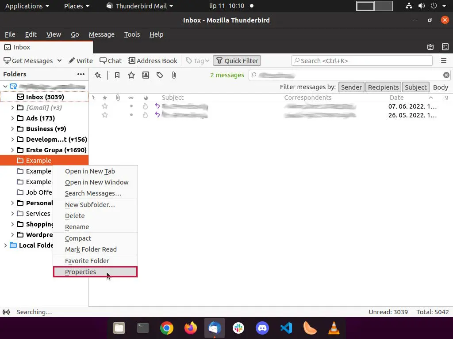The width and height of the screenshot is (453, 339).
Task: Toggle the attachment filter paperclip icon
Action: (173, 75)
